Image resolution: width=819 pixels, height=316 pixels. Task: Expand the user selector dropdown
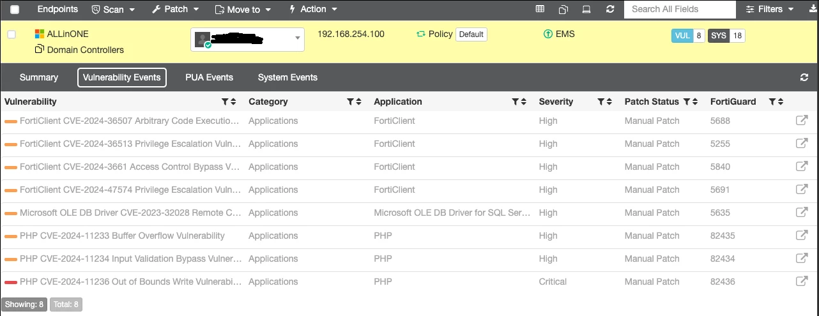coord(248,39)
